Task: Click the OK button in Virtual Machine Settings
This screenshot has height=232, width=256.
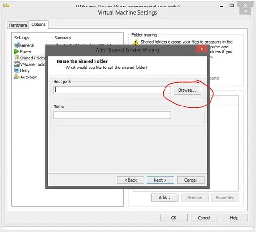Action: pos(174,218)
